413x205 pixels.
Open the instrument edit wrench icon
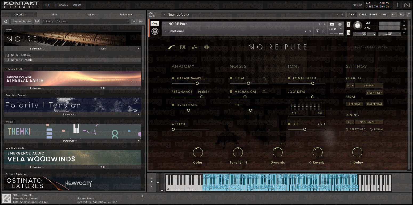coord(155,24)
